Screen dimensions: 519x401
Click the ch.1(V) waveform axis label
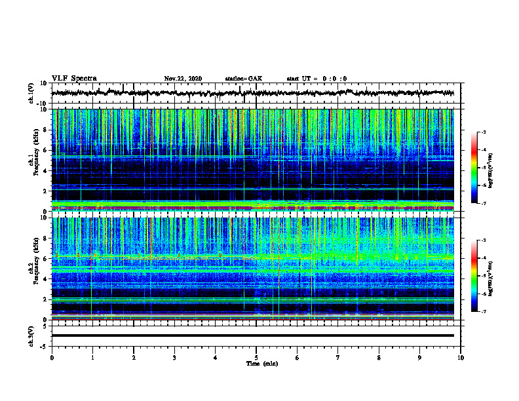click(x=31, y=93)
